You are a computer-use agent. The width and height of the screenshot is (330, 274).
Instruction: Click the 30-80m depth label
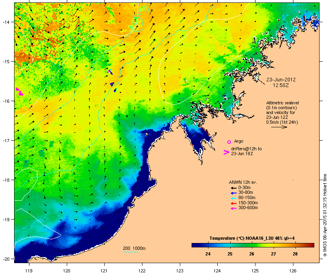(x=245, y=193)
